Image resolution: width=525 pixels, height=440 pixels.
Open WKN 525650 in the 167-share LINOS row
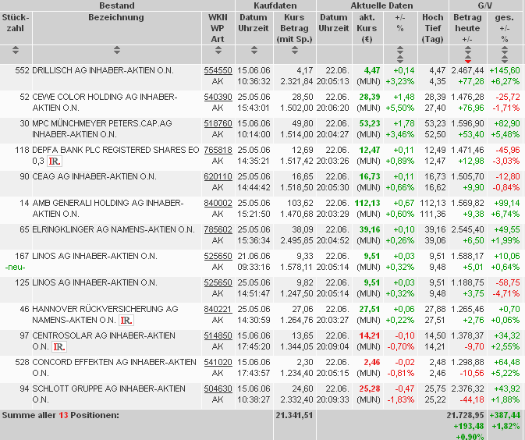(218, 256)
